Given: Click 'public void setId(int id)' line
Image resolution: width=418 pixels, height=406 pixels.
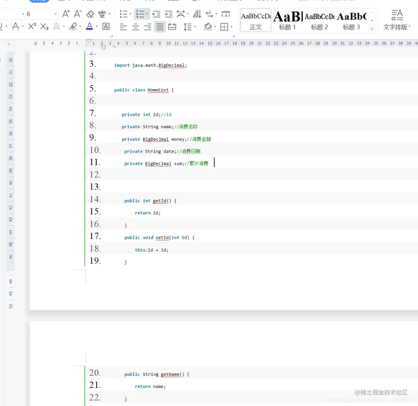Looking at the screenshot, I should (159, 238).
